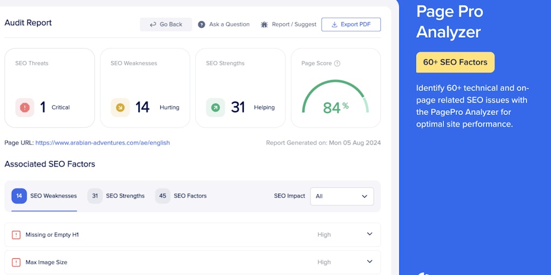Viewport: 551px width, 275px height.
Task: Click the Page Score info icon
Action: [337, 63]
